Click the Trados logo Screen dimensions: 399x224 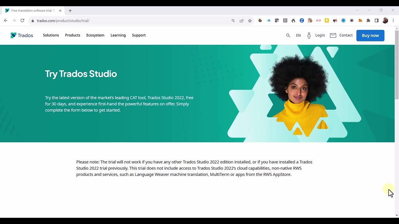[x=22, y=35]
